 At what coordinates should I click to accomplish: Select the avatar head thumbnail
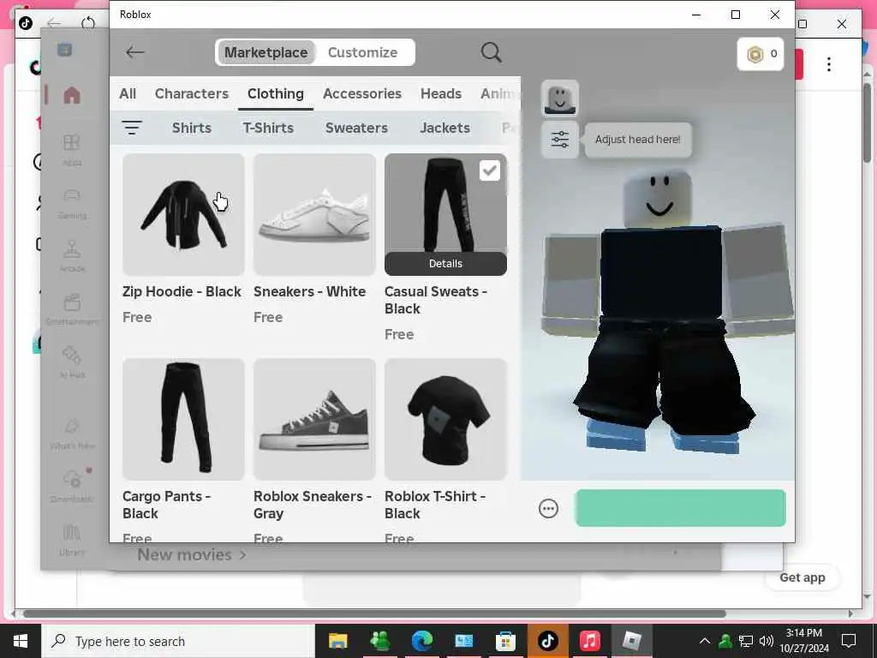560,99
